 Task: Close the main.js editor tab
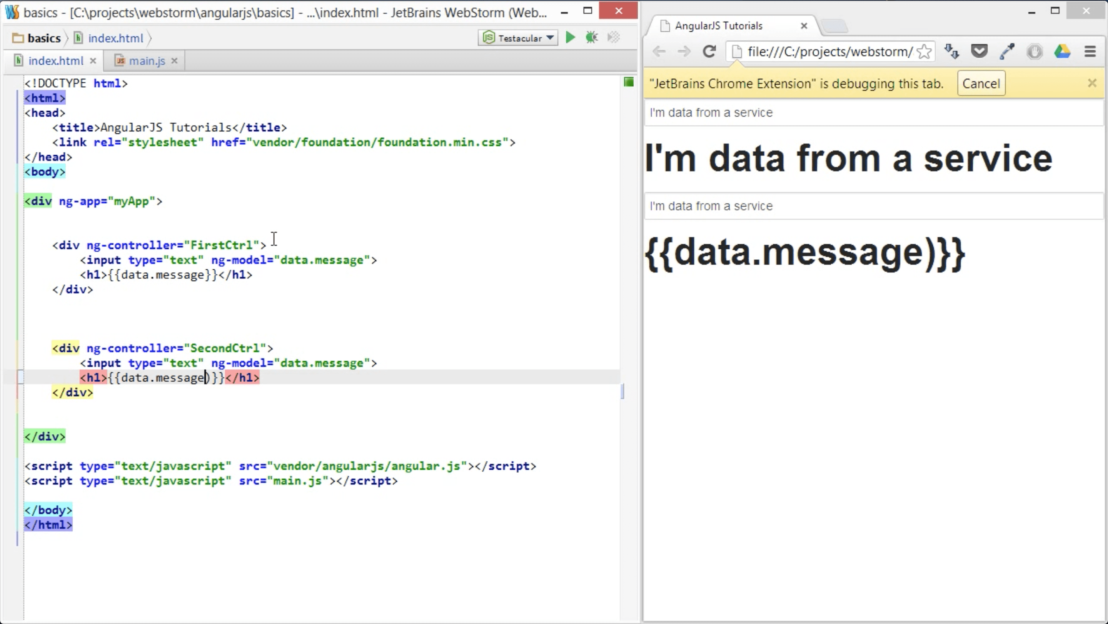pyautogui.click(x=174, y=61)
